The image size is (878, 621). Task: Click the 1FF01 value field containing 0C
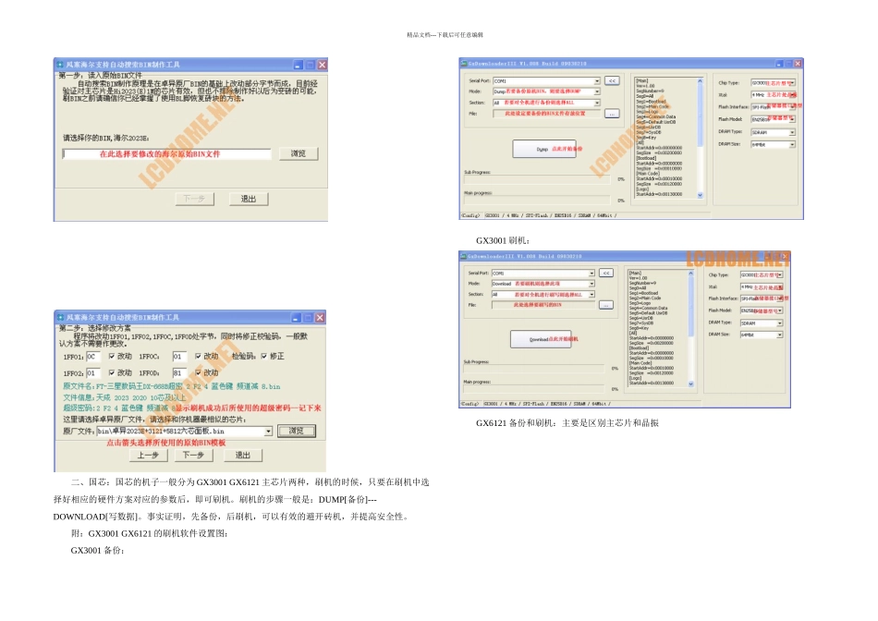coord(92,357)
